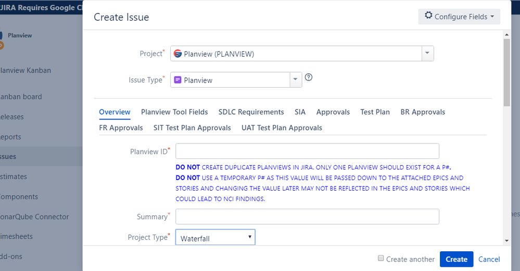Open the Project Type Waterfall dropdown
Viewport: 520px width, 271px height.
215,237
